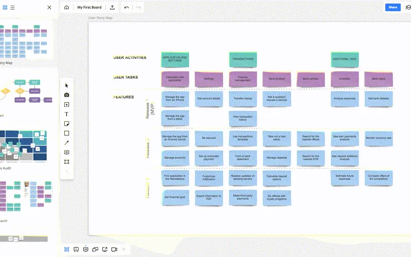Select the Bank centers purple note

point(311,79)
